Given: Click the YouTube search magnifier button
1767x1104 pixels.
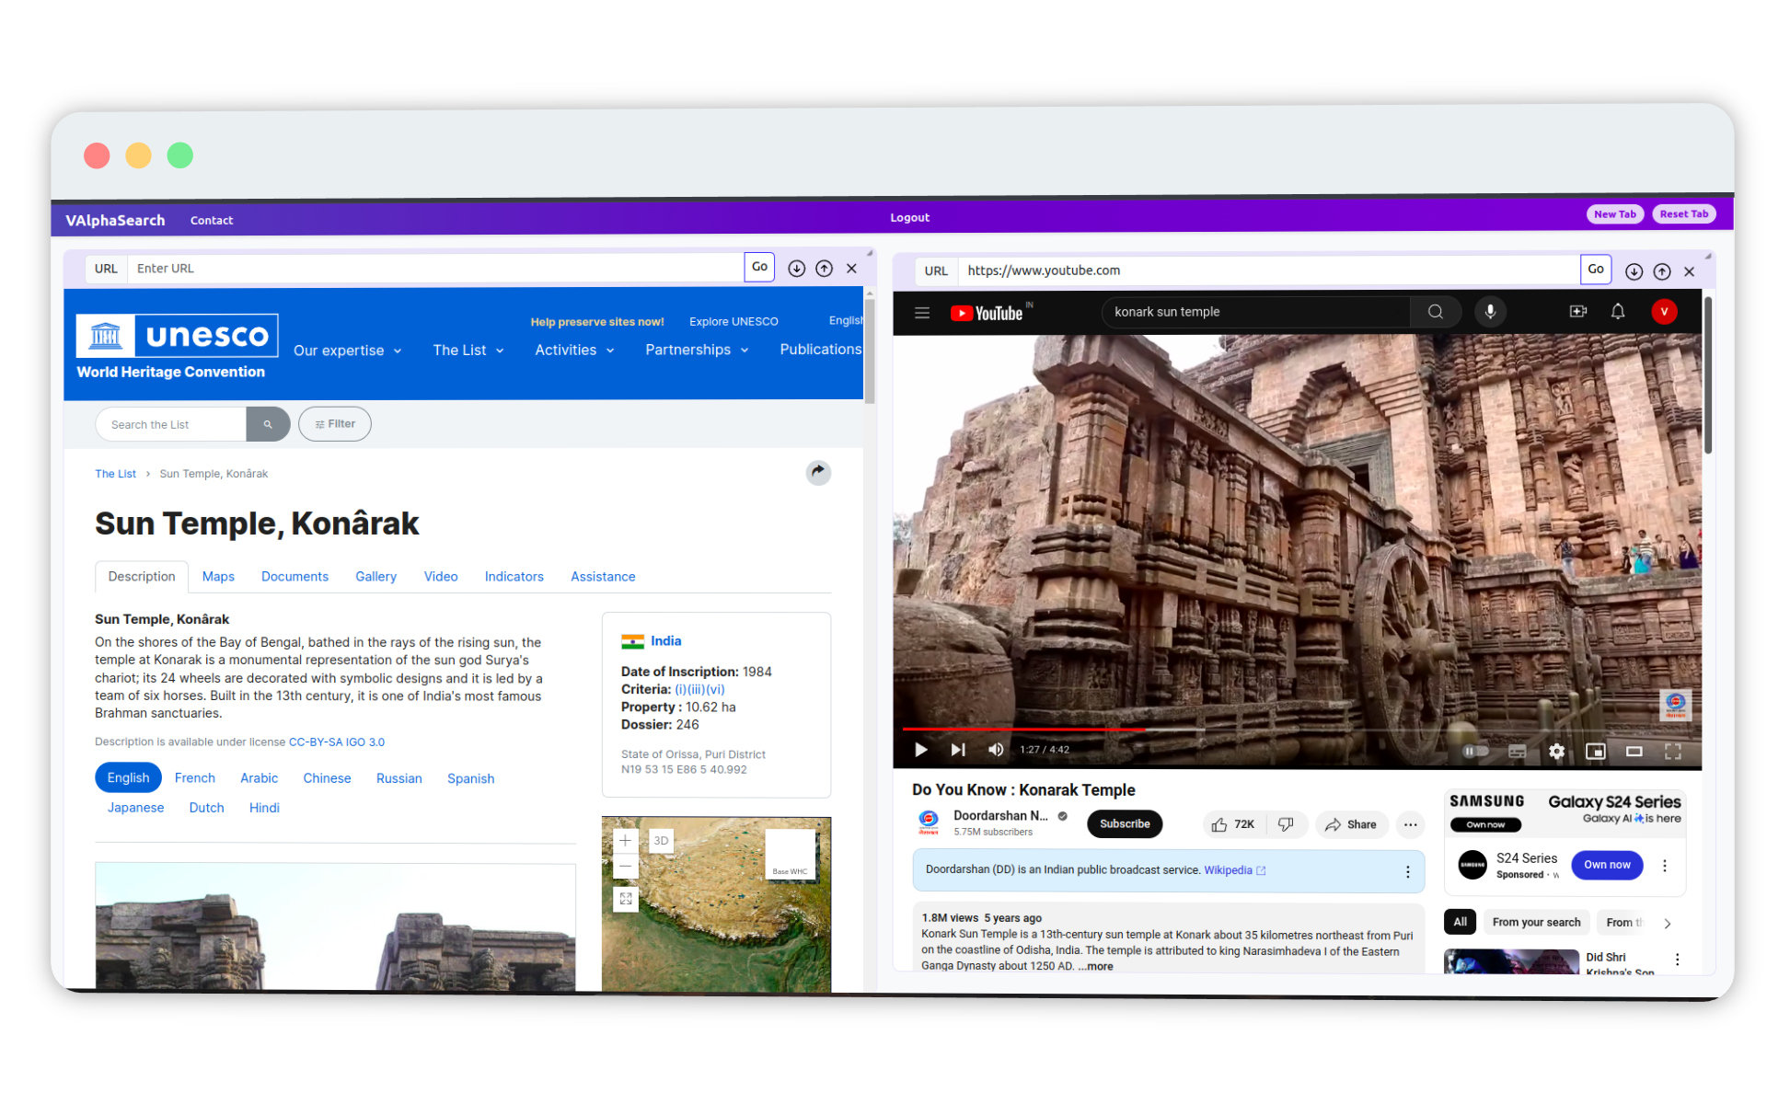Looking at the screenshot, I should tap(1435, 312).
